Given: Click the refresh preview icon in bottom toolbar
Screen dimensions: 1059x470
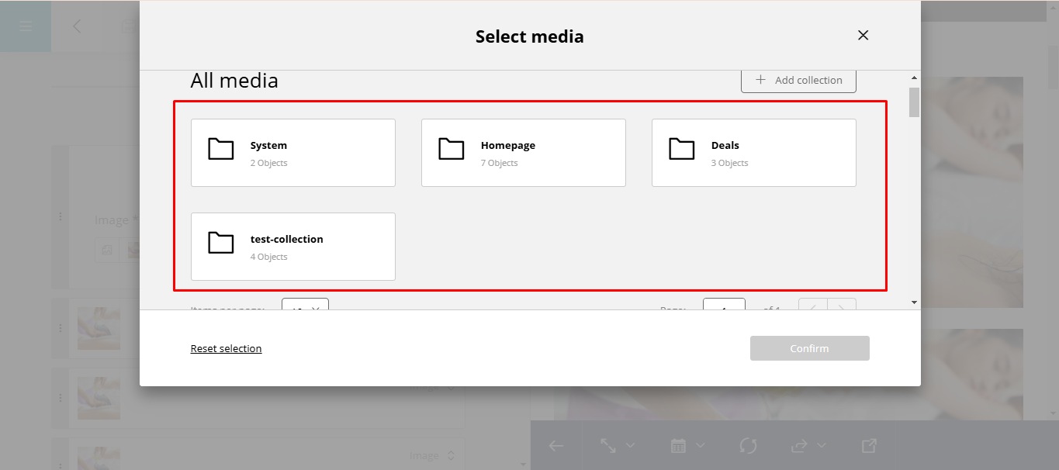Looking at the screenshot, I should 748,445.
